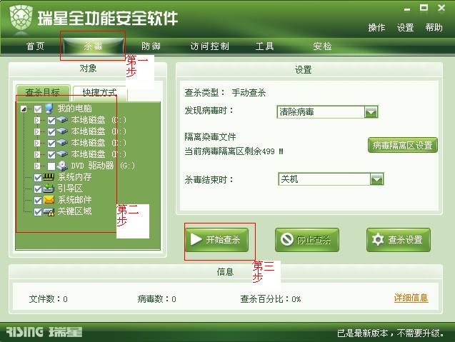This screenshot has width=455, height=342.
Task: Click the 查杀设置 button
Action: pyautogui.click(x=399, y=240)
